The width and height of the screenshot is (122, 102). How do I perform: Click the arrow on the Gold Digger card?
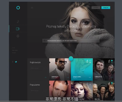[68, 78]
